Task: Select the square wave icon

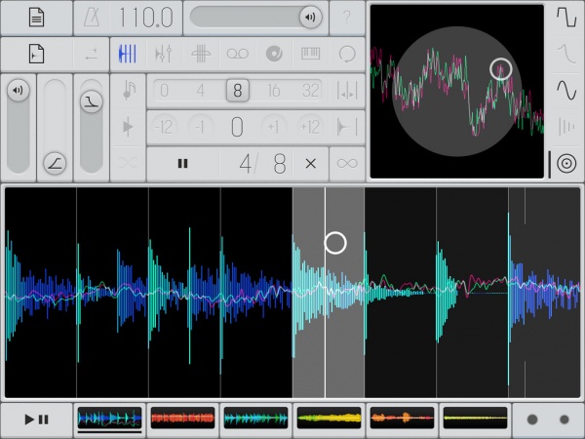Action: [x=566, y=18]
